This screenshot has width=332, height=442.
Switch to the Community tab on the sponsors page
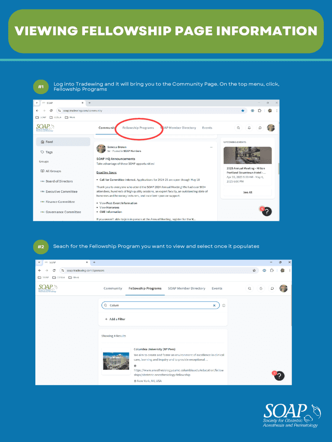[113, 288]
